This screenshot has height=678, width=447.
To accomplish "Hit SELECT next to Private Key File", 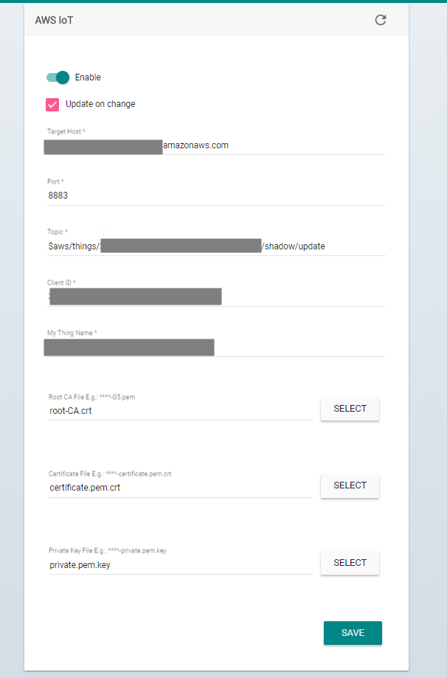I will pyautogui.click(x=350, y=563).
